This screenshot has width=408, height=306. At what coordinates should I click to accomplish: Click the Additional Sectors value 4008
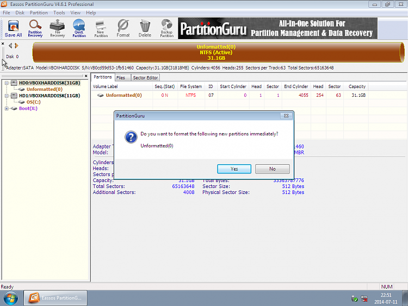pyautogui.click(x=189, y=192)
